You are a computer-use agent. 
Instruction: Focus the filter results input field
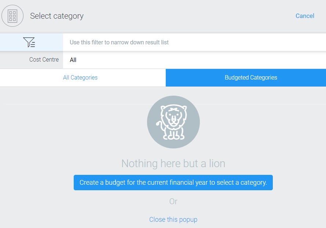pyautogui.click(x=194, y=43)
